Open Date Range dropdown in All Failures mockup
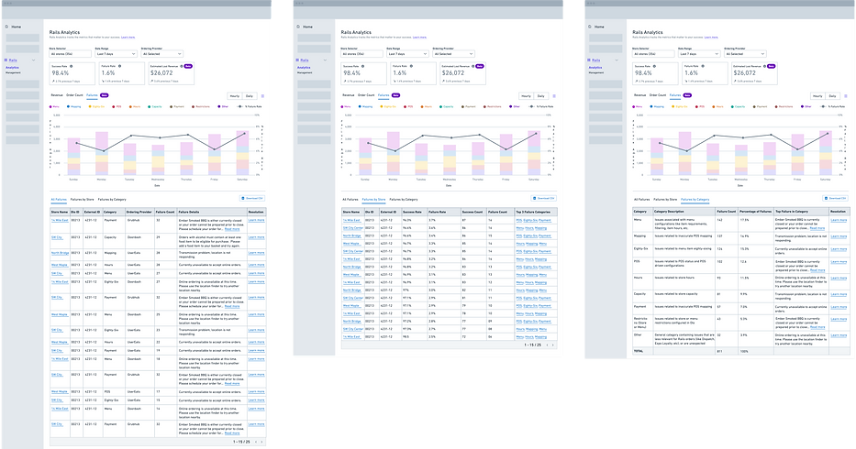This screenshot has height=449, width=856. (117, 54)
